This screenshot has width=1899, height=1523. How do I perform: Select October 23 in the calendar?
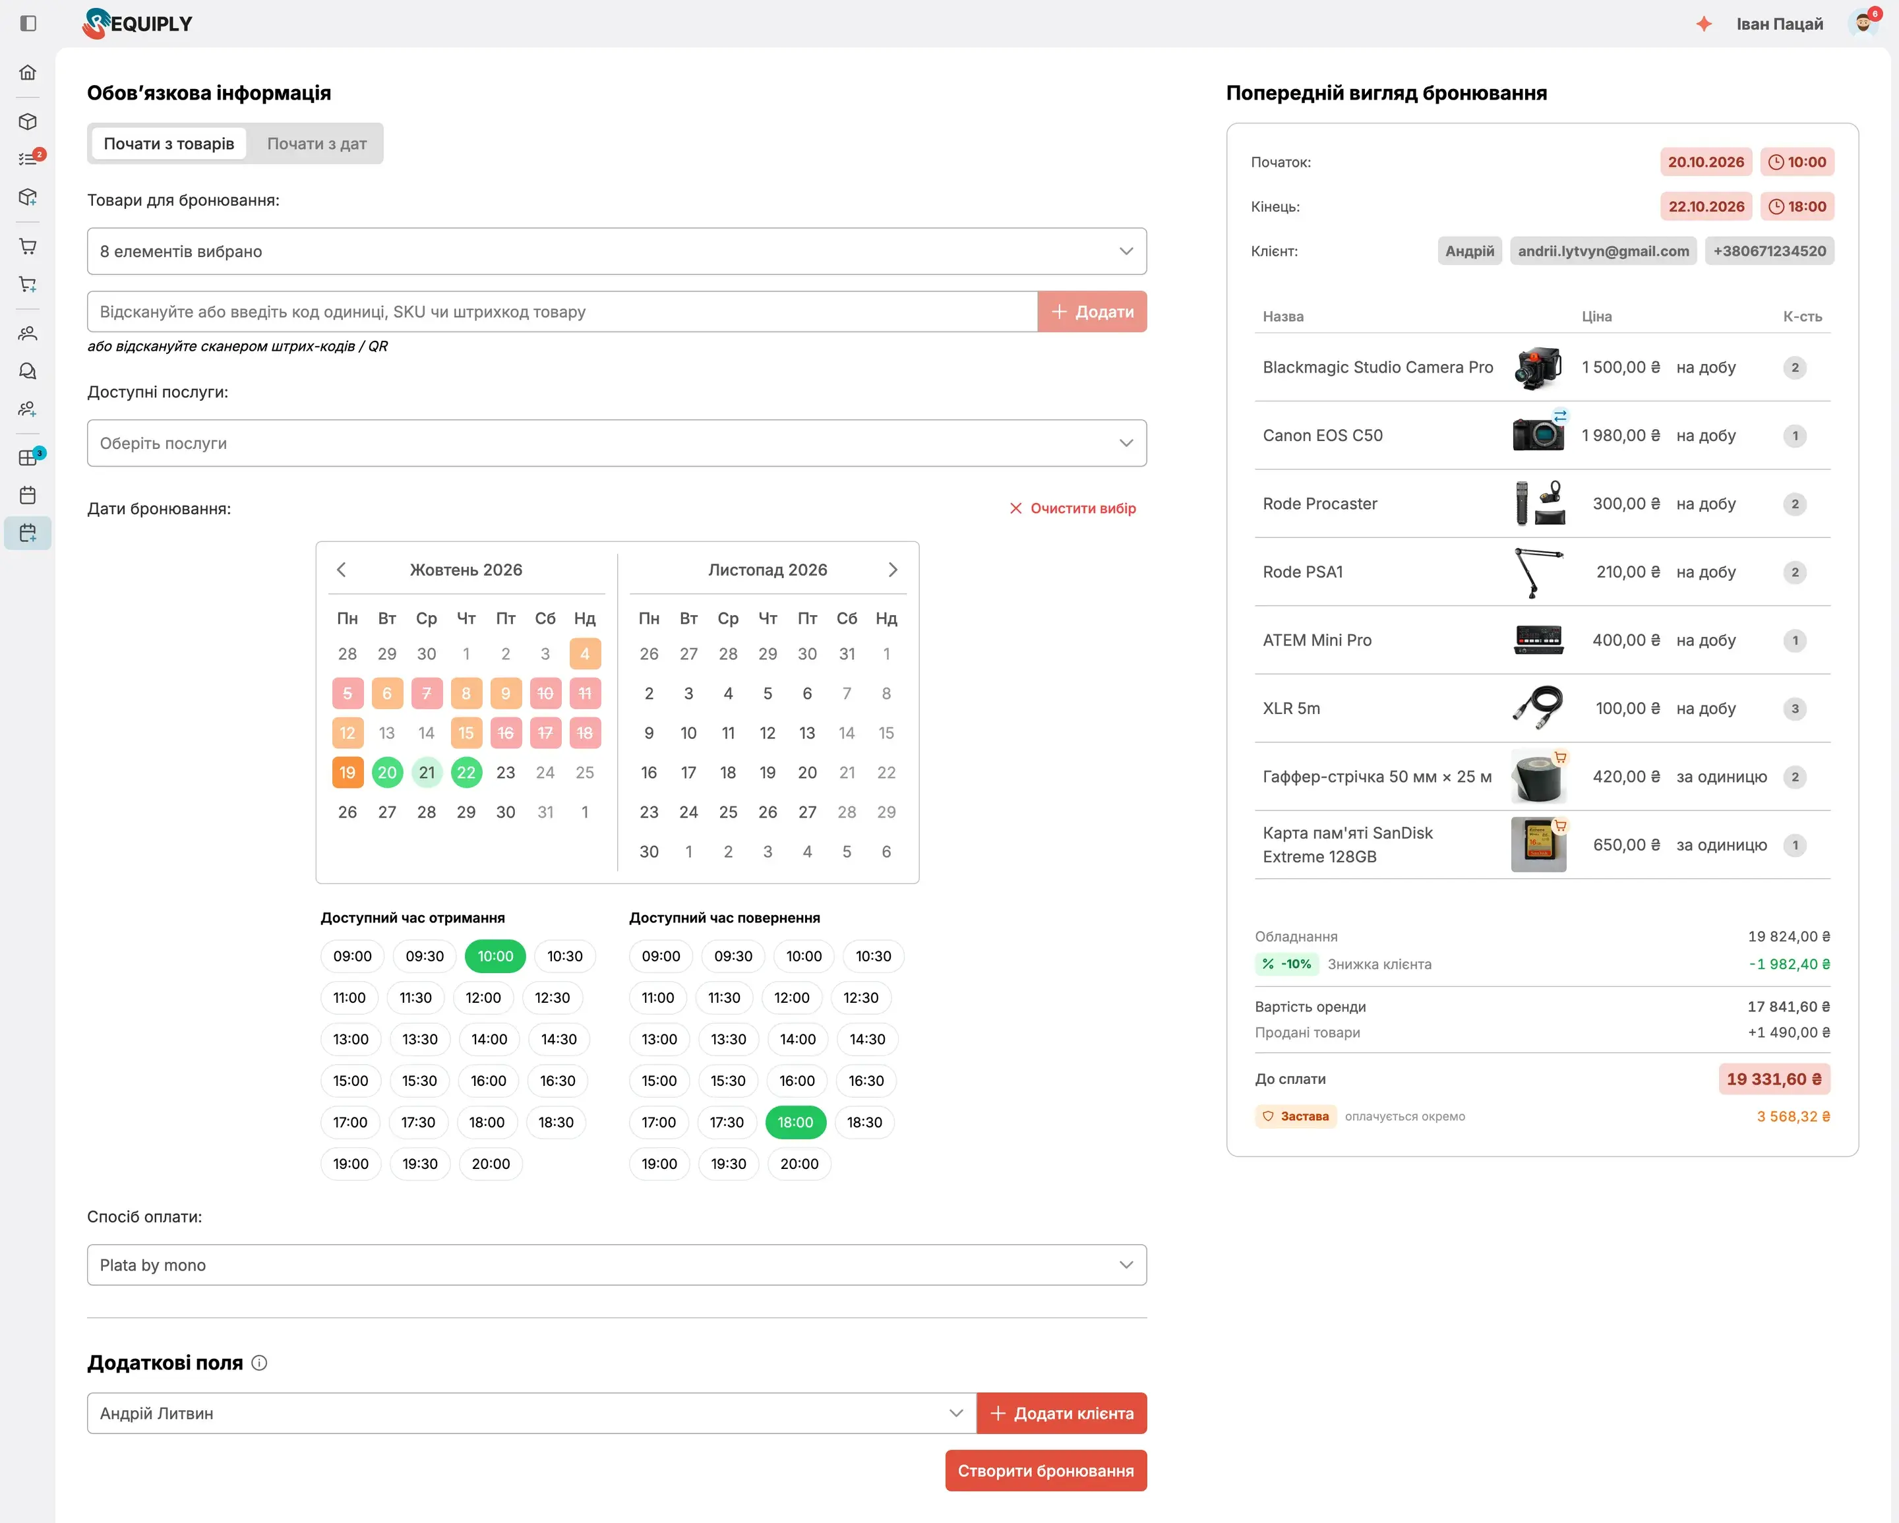[506, 773]
